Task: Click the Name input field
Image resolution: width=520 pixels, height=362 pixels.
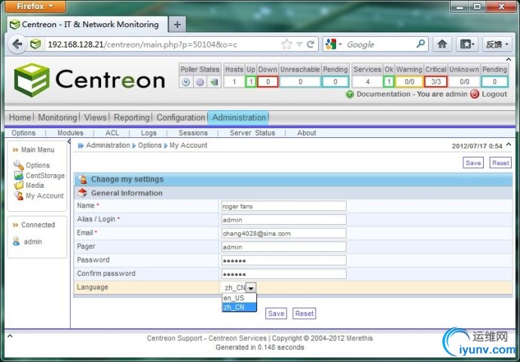Action: tap(284, 206)
